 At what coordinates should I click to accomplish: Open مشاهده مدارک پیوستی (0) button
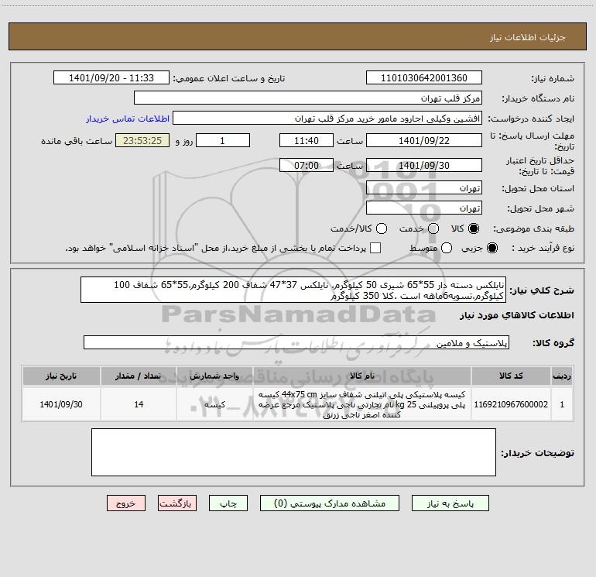(x=329, y=503)
